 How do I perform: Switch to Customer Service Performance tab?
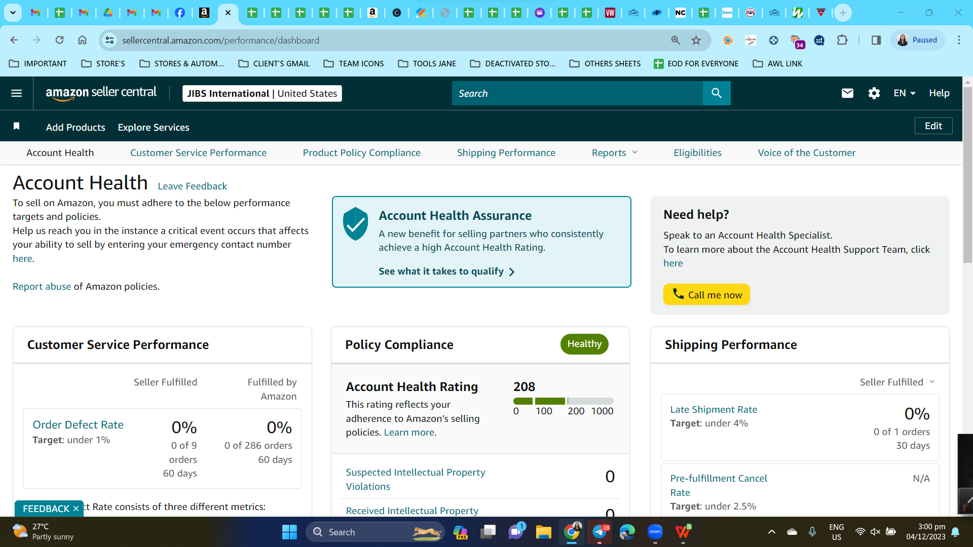tap(198, 153)
